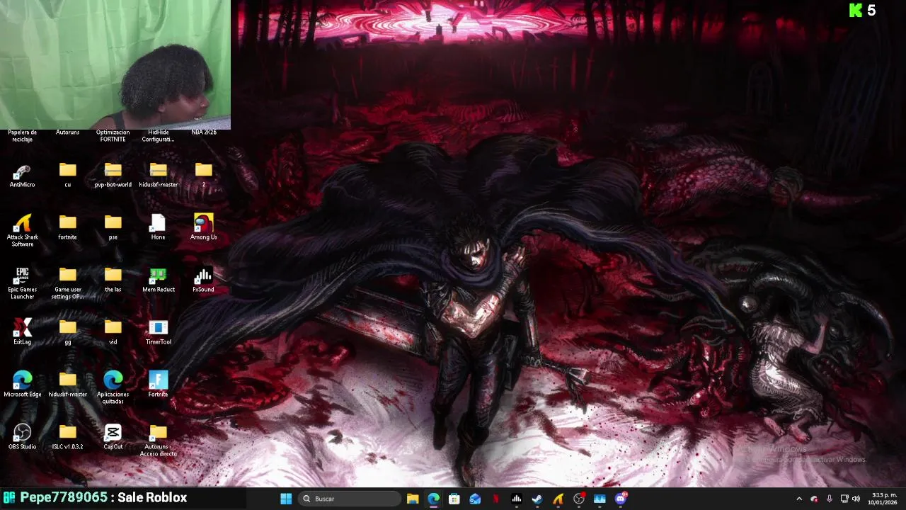Open File Explorer from the taskbar
This screenshot has width=906, height=510.
tap(413, 499)
